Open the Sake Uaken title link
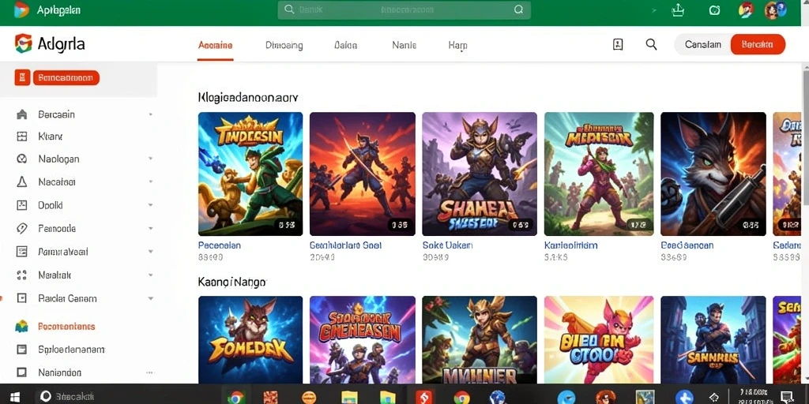 point(447,245)
